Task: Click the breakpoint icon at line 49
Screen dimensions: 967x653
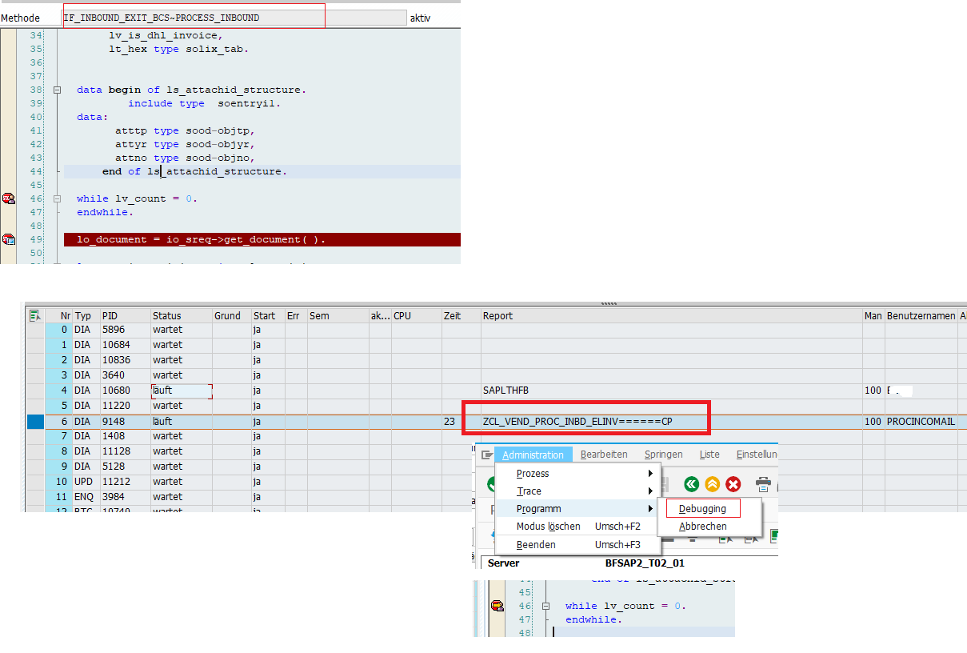Action: point(9,239)
